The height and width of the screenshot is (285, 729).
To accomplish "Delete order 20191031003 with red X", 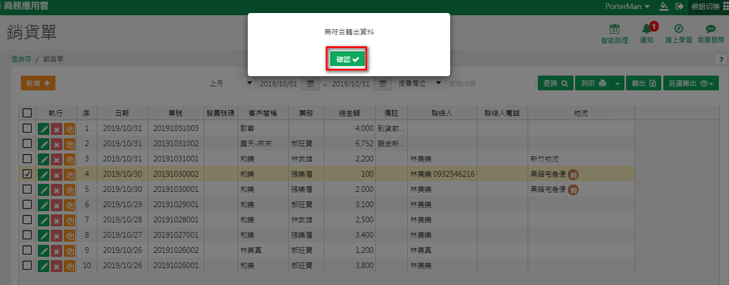I will [57, 129].
